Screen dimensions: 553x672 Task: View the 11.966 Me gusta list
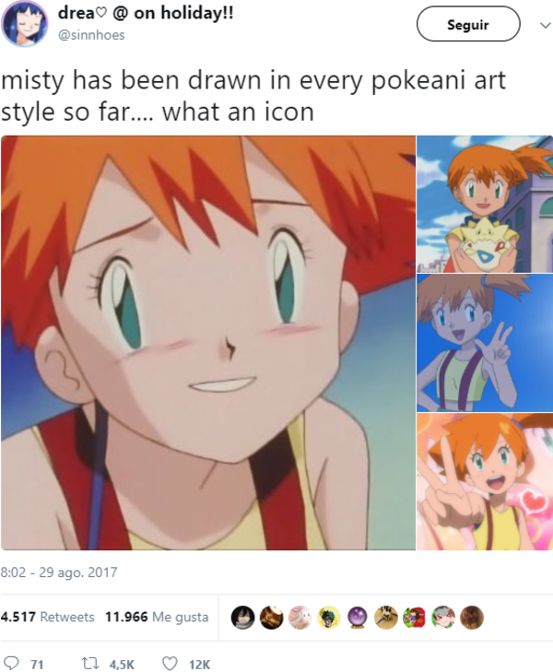click(157, 617)
